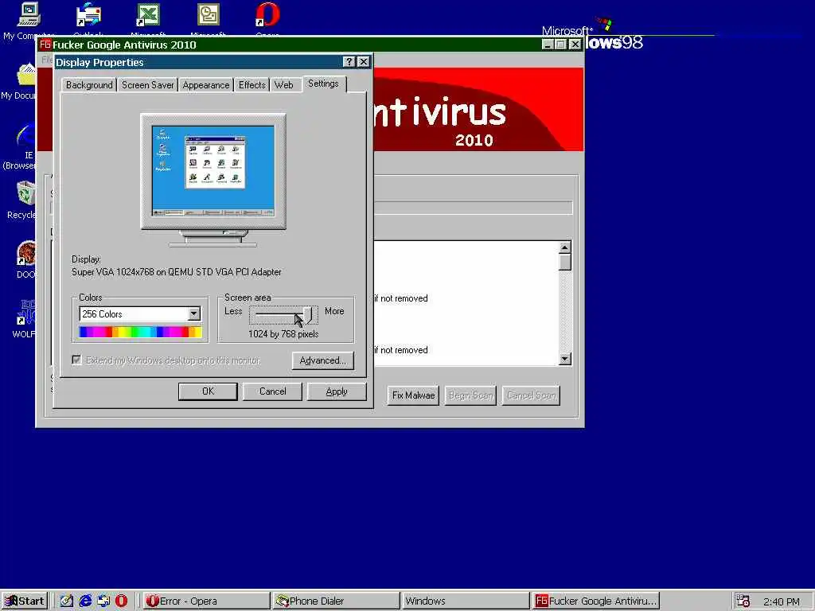Screen dimensions: 815x611
Task: Click the 256 Colors combo box field
Action: click(140, 313)
